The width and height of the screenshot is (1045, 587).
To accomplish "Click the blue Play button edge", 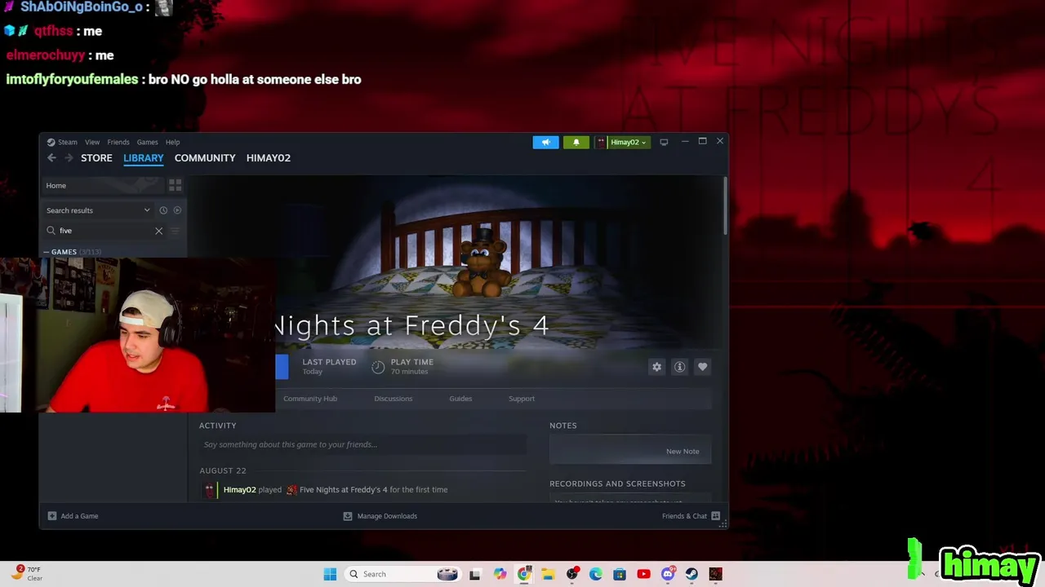I will click(282, 367).
